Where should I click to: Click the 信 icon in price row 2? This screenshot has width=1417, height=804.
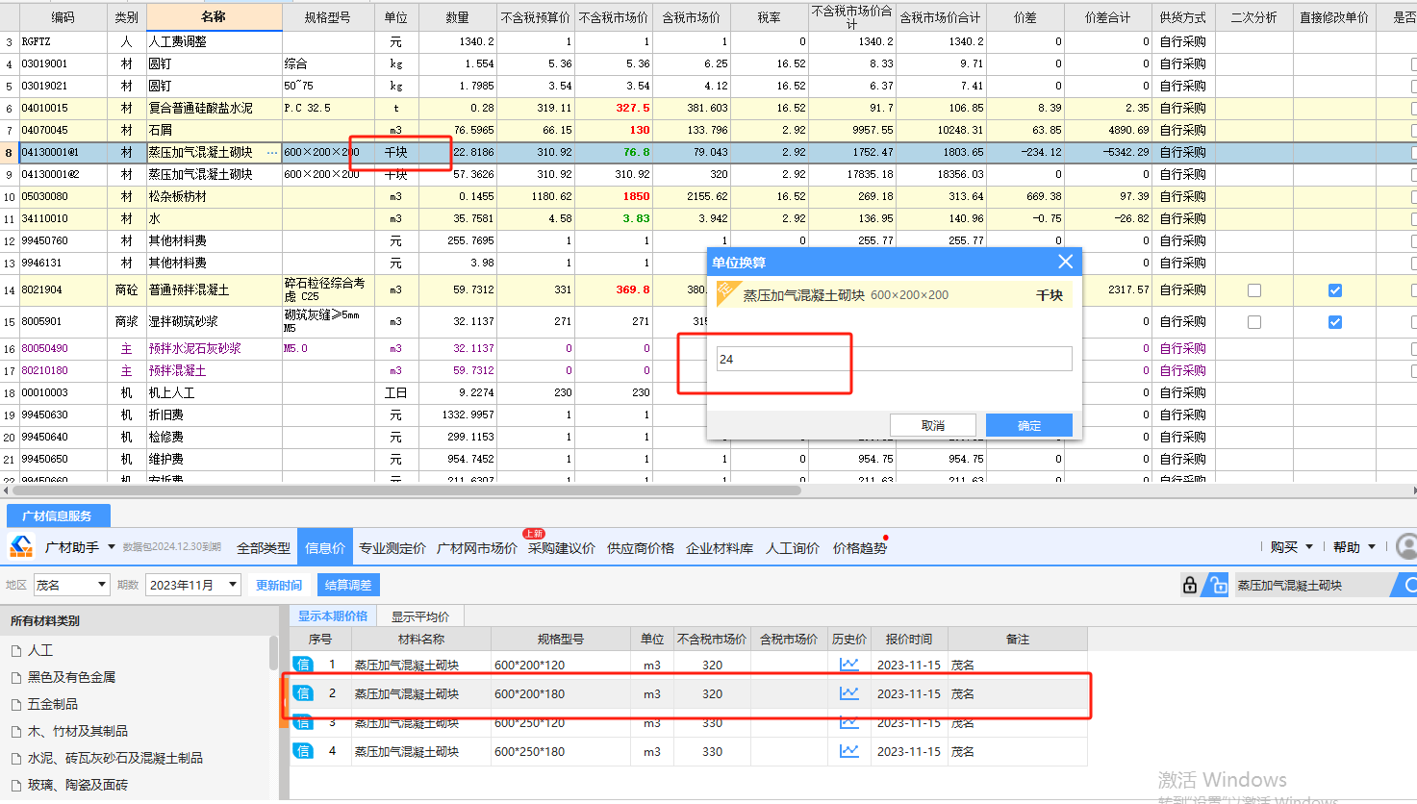303,693
